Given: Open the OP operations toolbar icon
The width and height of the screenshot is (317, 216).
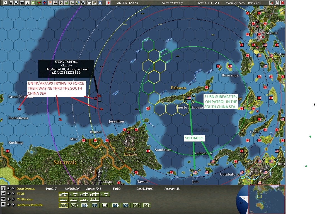Looking at the screenshot, I should [x=89, y=3].
